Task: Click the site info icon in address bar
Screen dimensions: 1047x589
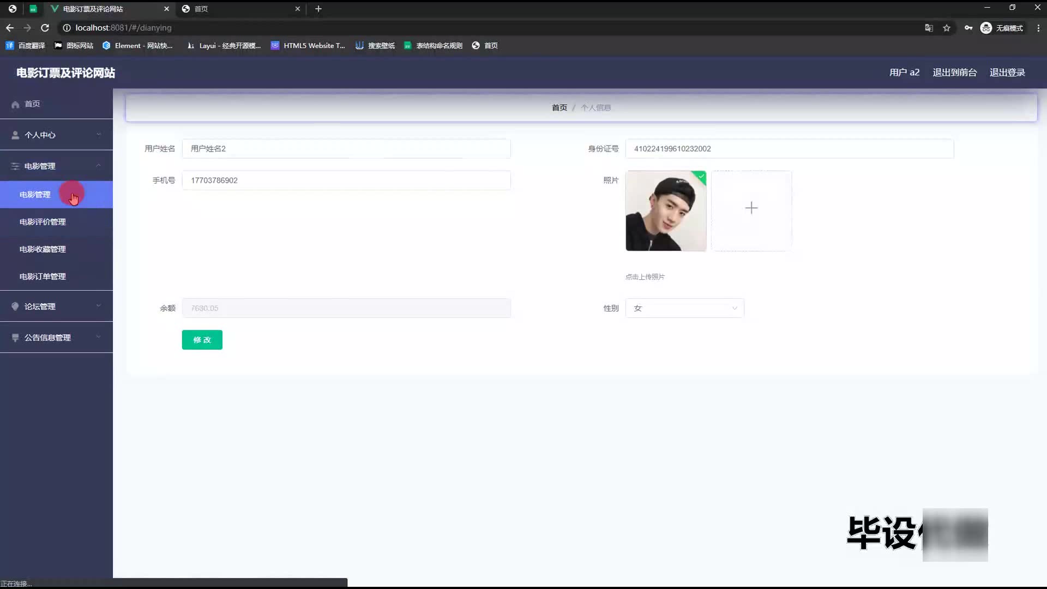Action: (x=67, y=28)
